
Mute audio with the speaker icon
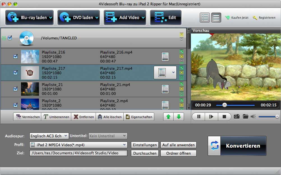pyautogui.click(x=253, y=116)
